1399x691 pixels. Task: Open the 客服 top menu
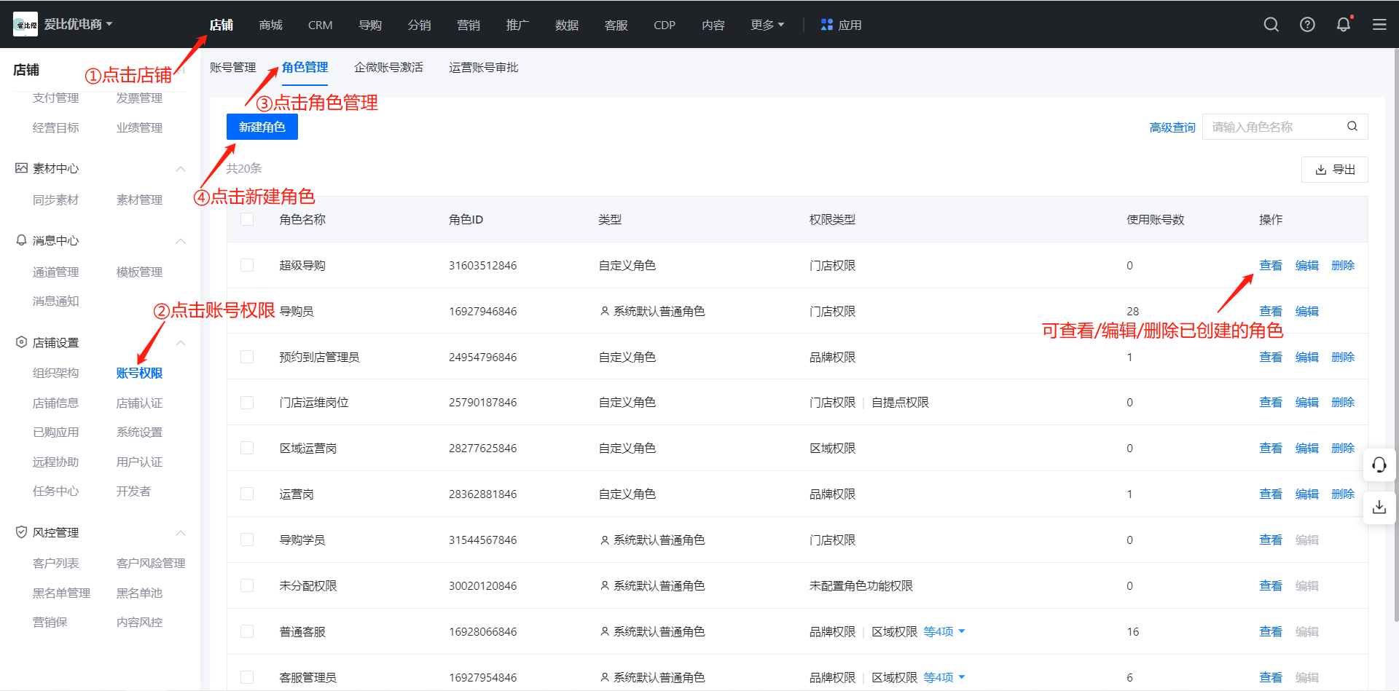point(616,25)
